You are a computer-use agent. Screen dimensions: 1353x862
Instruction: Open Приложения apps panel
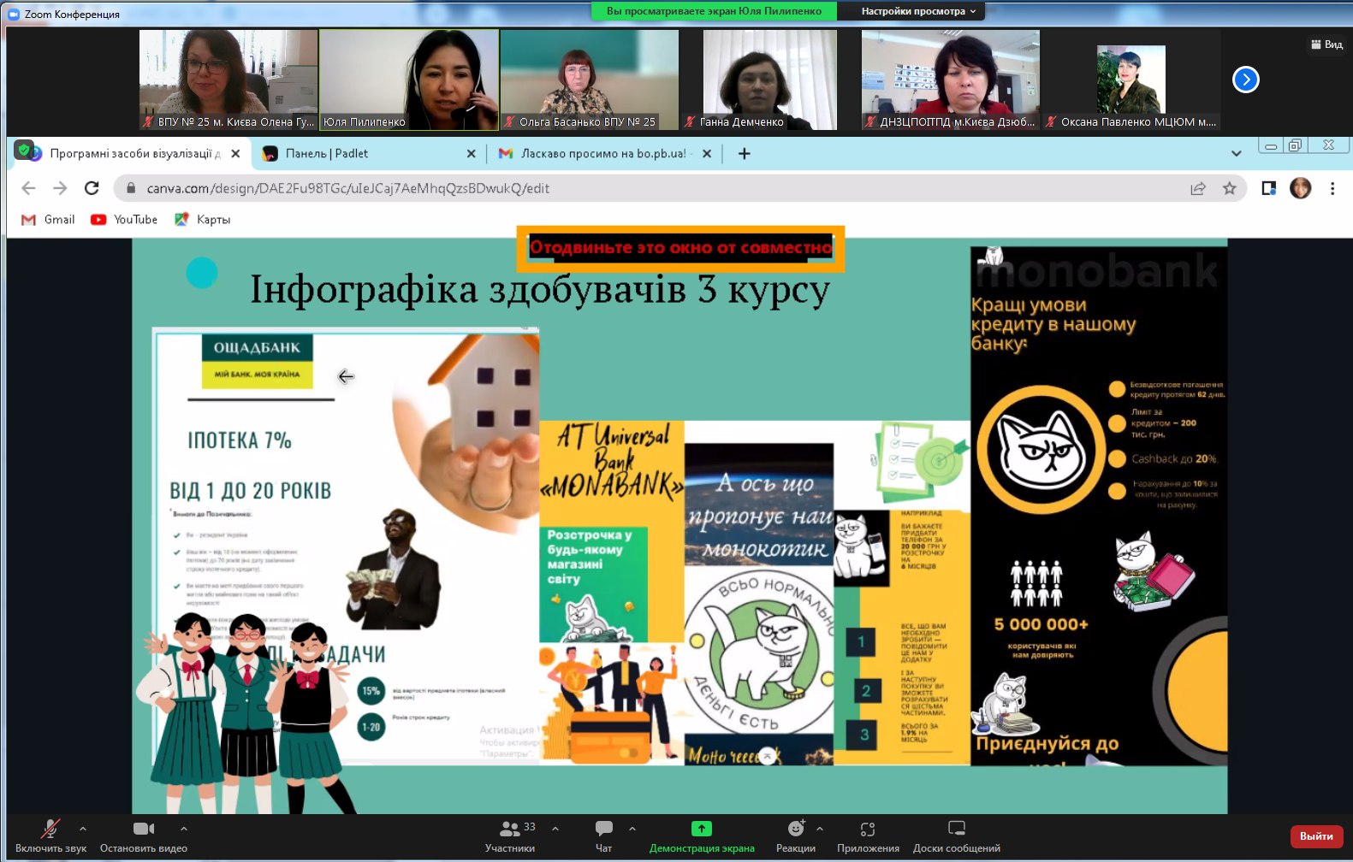click(x=868, y=835)
